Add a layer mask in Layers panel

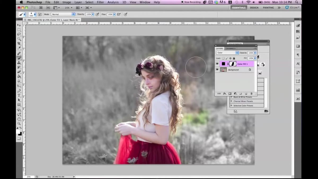point(230,93)
